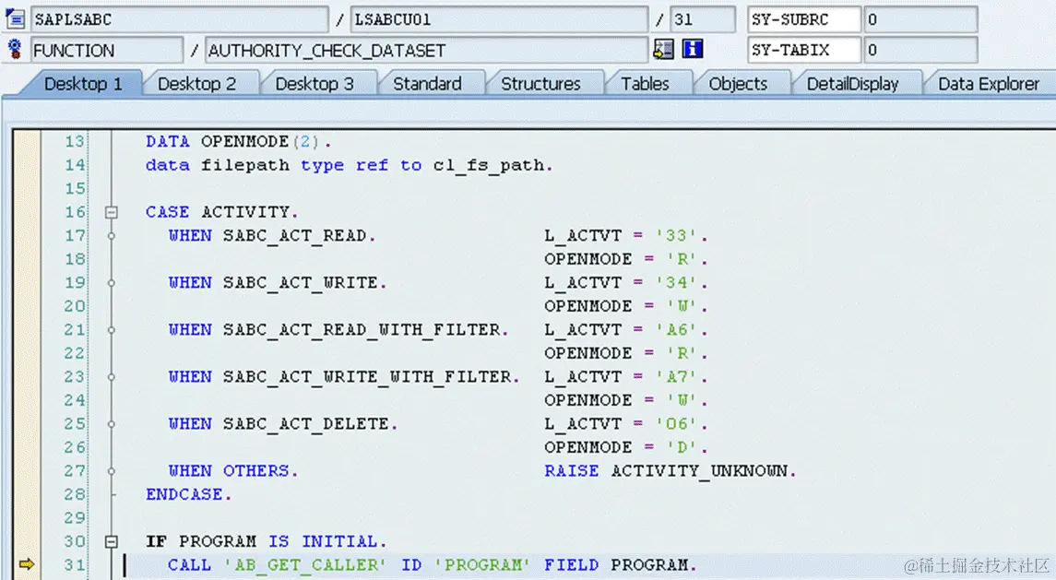Open the DetailDisplay tab
This screenshot has width=1056, height=580.
(x=852, y=84)
